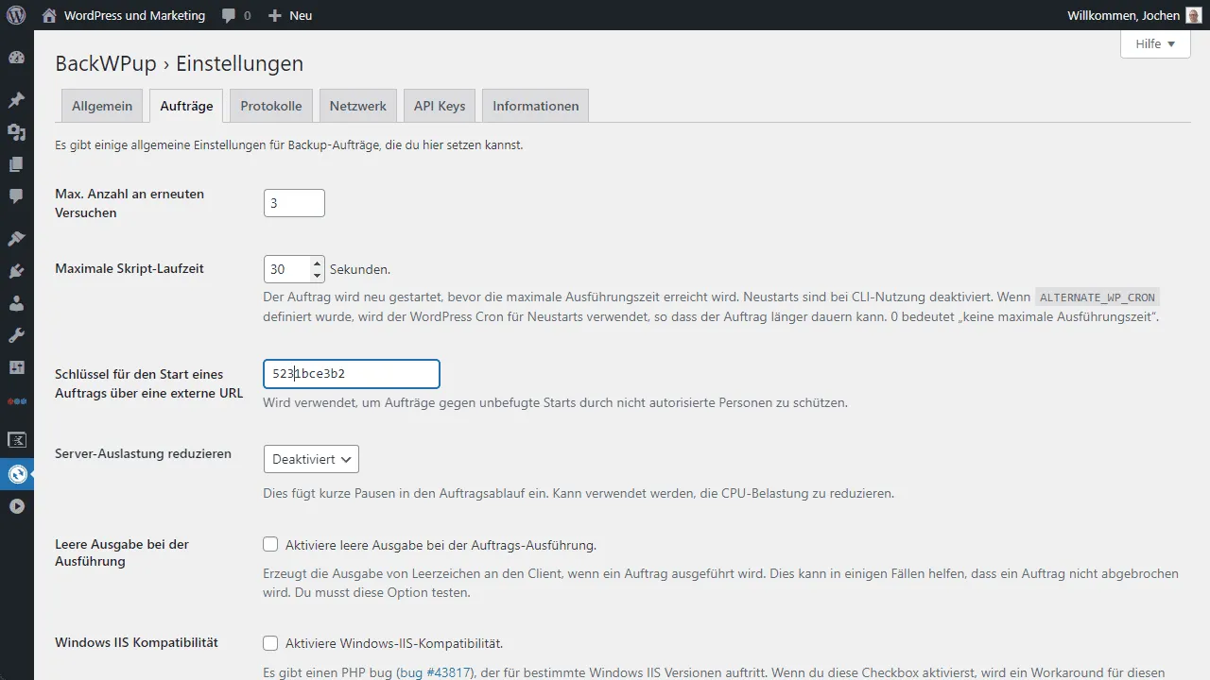Image resolution: width=1210 pixels, height=680 pixels.
Task: Click the max retry count field
Action: (294, 203)
